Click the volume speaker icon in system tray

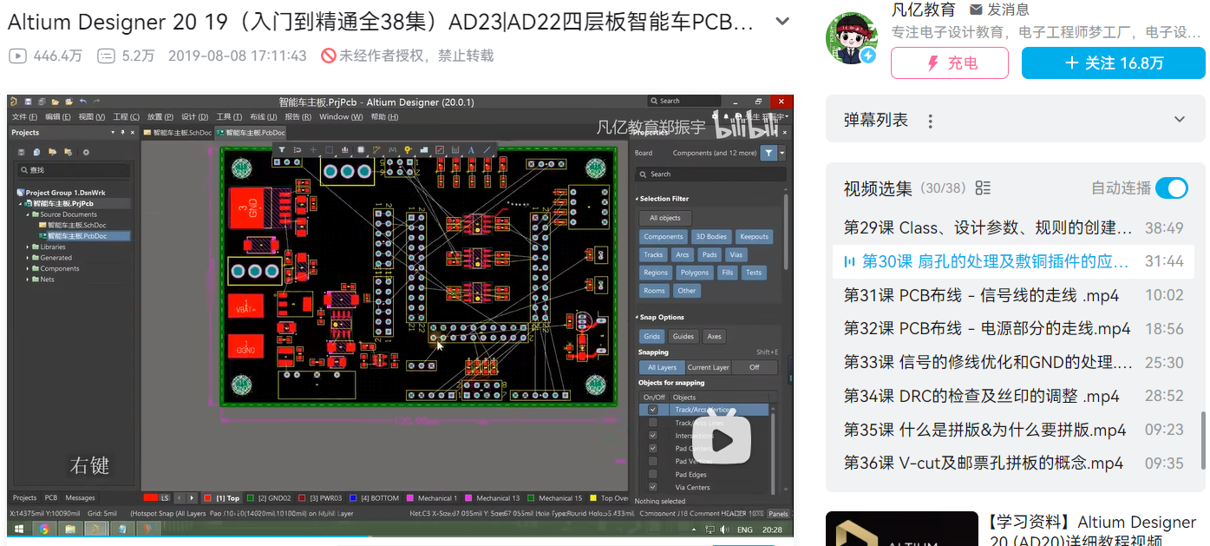point(724,530)
